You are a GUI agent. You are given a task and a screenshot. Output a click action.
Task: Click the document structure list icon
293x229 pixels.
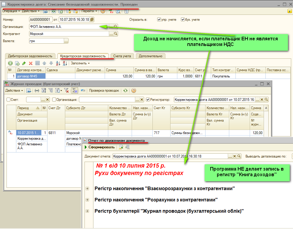tap(127, 11)
